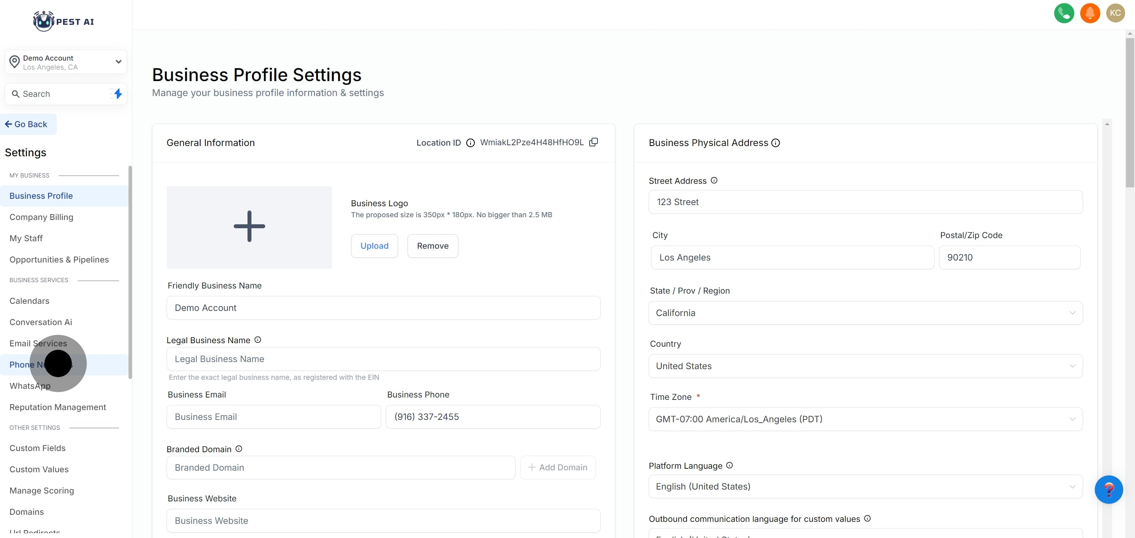Click the green phone dialer icon

coord(1064,13)
